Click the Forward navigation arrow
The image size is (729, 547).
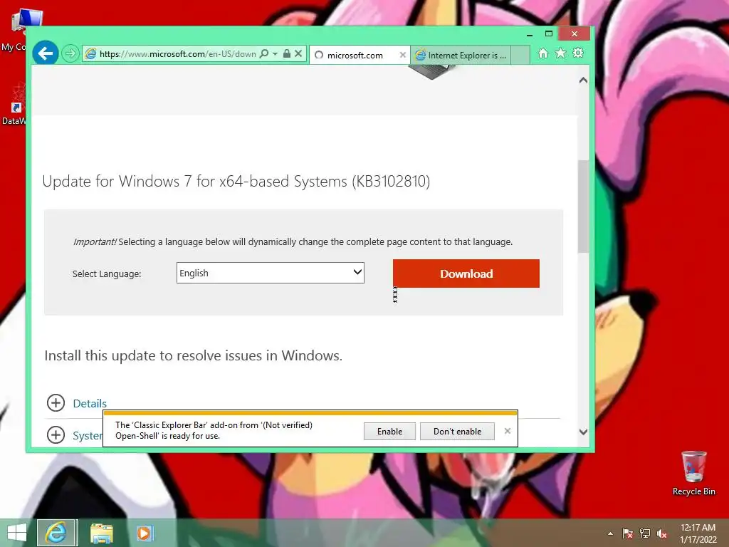pyautogui.click(x=70, y=54)
